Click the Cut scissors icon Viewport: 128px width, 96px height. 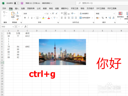[x=17, y=13]
